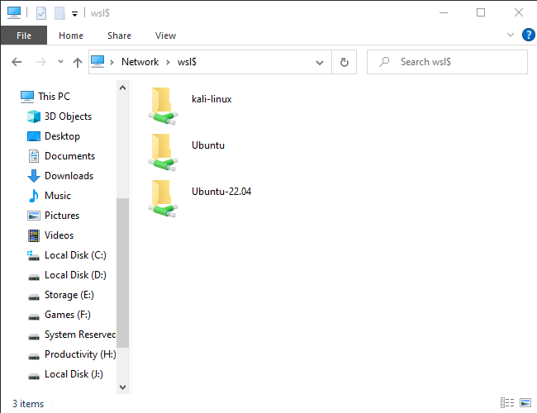Open Local Disk (D:) drive

[x=75, y=275]
